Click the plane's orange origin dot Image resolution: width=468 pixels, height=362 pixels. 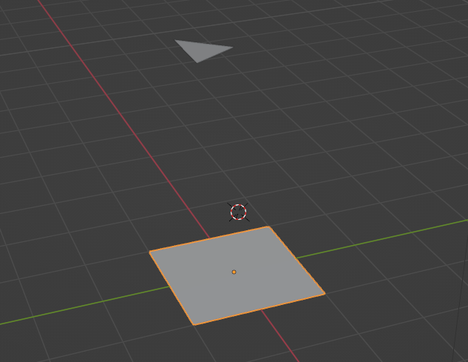234,272
